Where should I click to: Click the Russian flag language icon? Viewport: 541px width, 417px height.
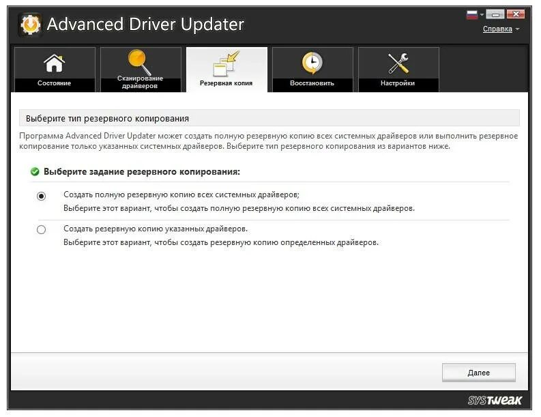pos(471,14)
